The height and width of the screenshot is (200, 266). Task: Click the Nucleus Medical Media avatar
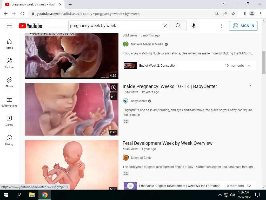126,44
